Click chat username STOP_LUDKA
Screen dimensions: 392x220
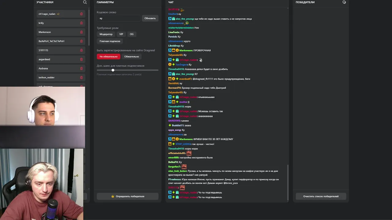pos(183,144)
